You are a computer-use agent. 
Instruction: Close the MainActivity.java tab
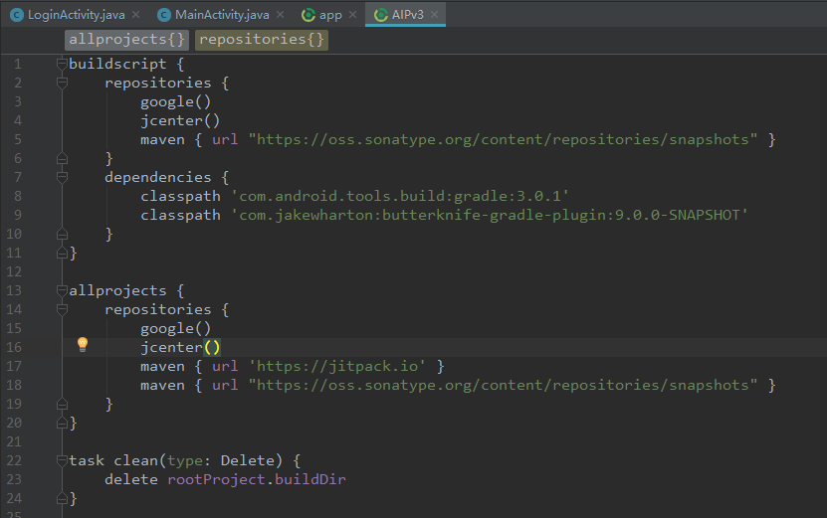[280, 15]
